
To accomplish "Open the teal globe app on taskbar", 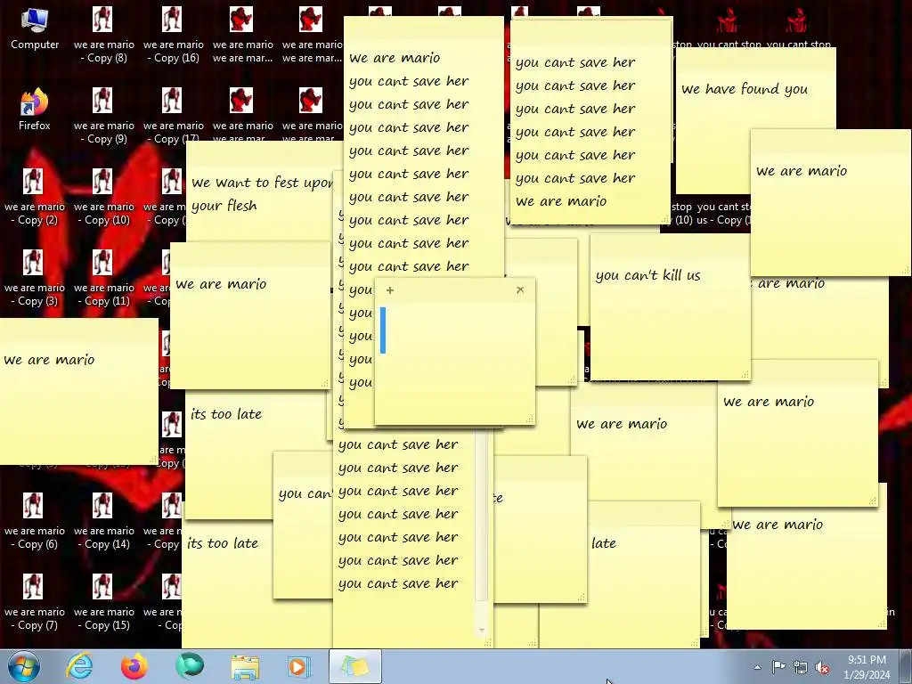I will point(190,666).
